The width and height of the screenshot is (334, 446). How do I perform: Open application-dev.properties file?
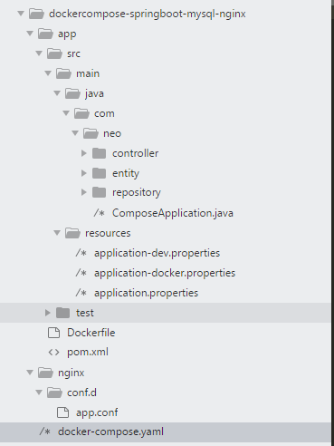157,253
